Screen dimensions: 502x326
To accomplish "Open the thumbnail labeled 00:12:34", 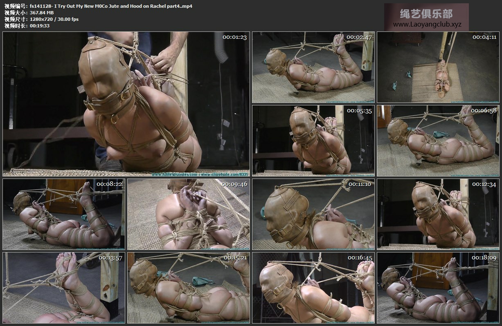I will 438,214.
